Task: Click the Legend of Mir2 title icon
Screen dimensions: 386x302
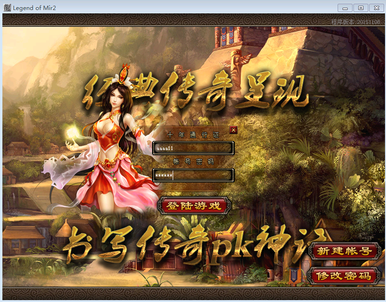Action: click(x=7, y=8)
